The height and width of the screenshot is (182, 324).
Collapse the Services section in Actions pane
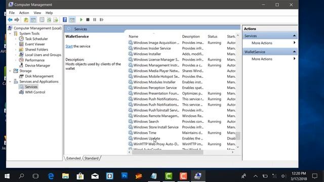294,36
